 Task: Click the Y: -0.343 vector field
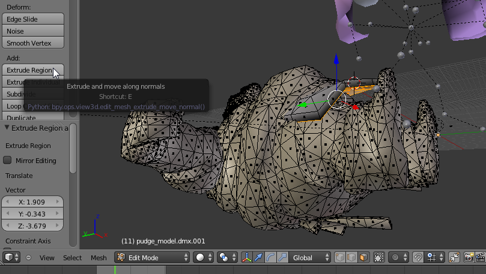(x=32, y=213)
